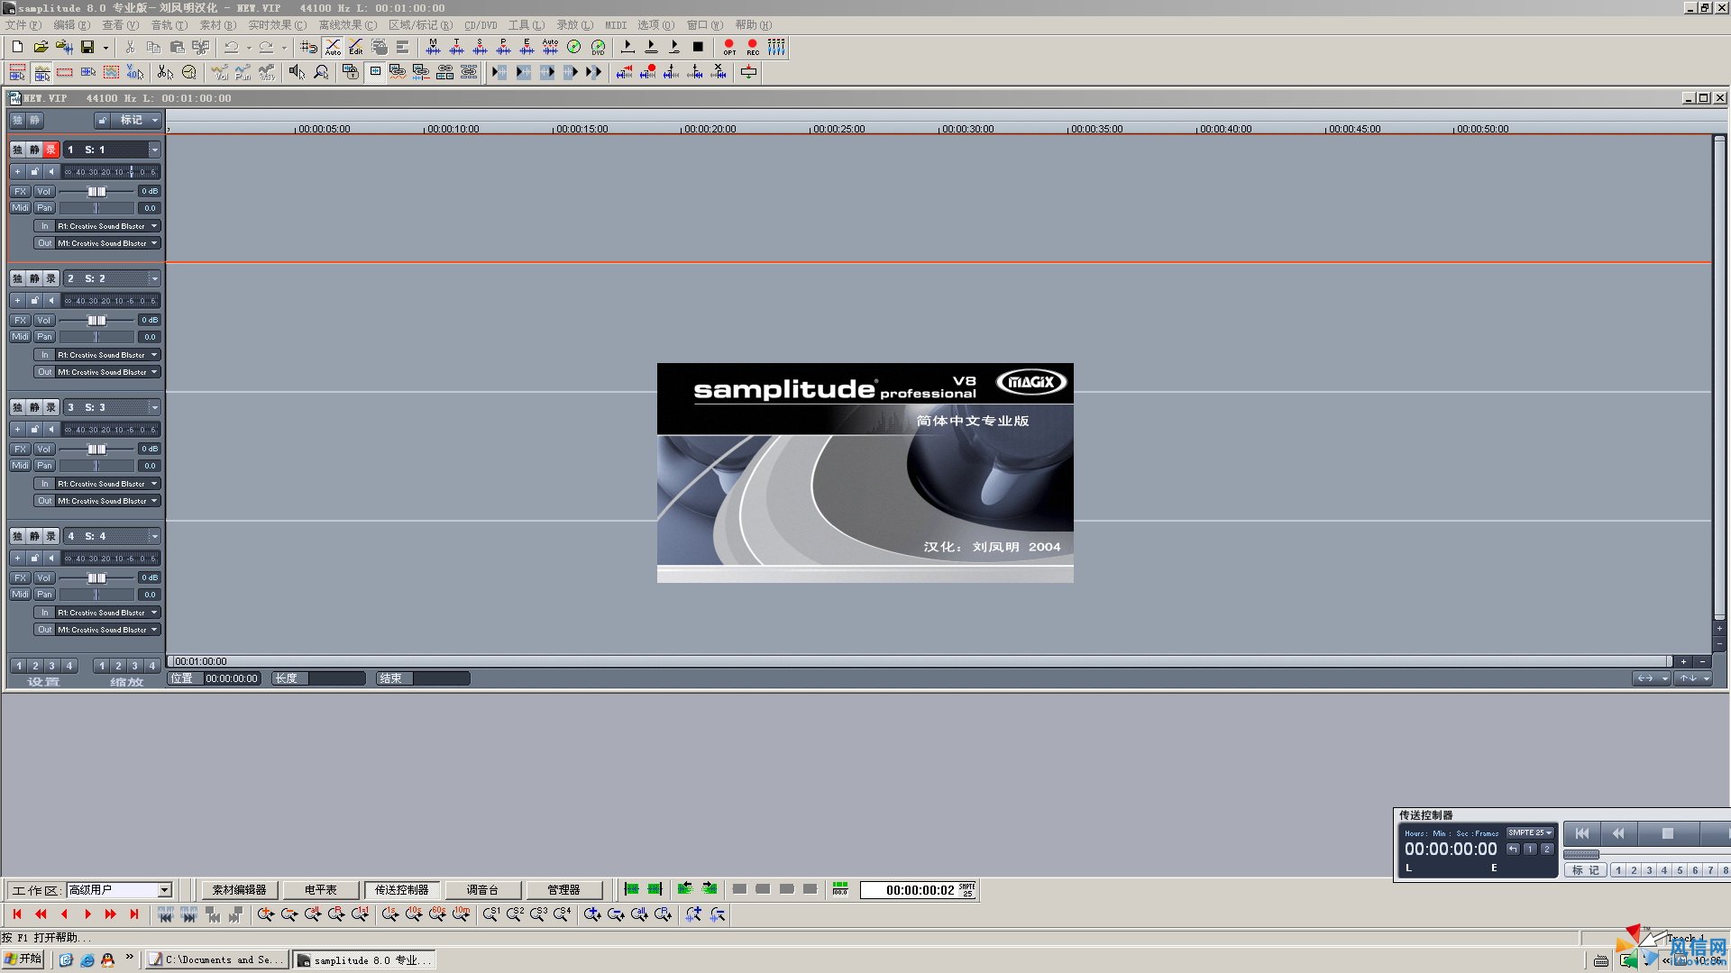
Task: Open the 帮助 menu
Action: pos(754,25)
